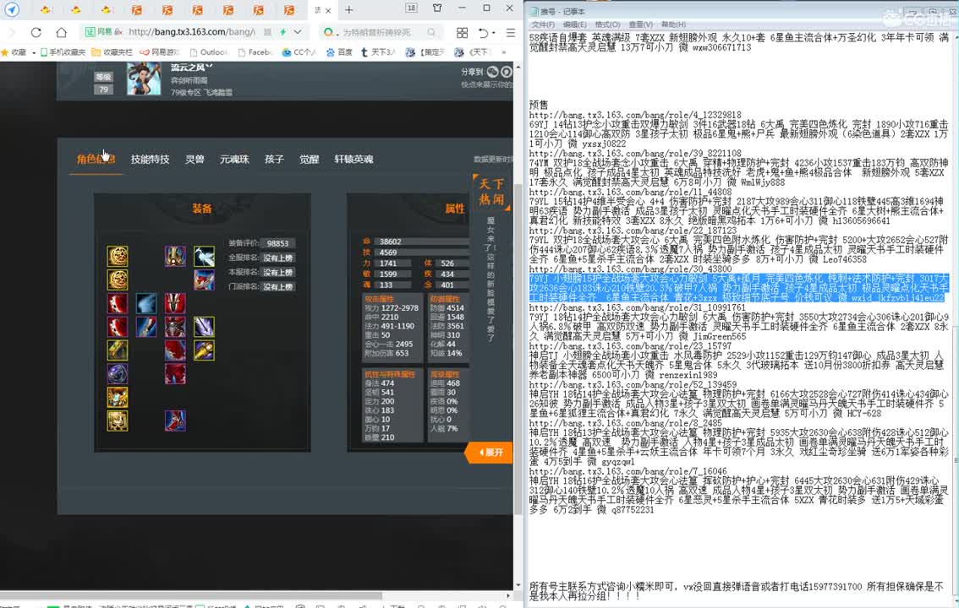Click the speed mode lightning icon
Viewport: 959px width, 608px height.
282,32
